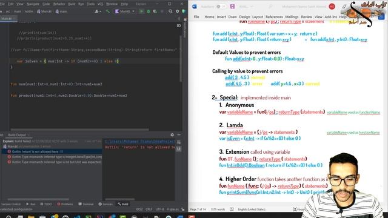Click "4 spaces" indent in status bar

point(173,210)
